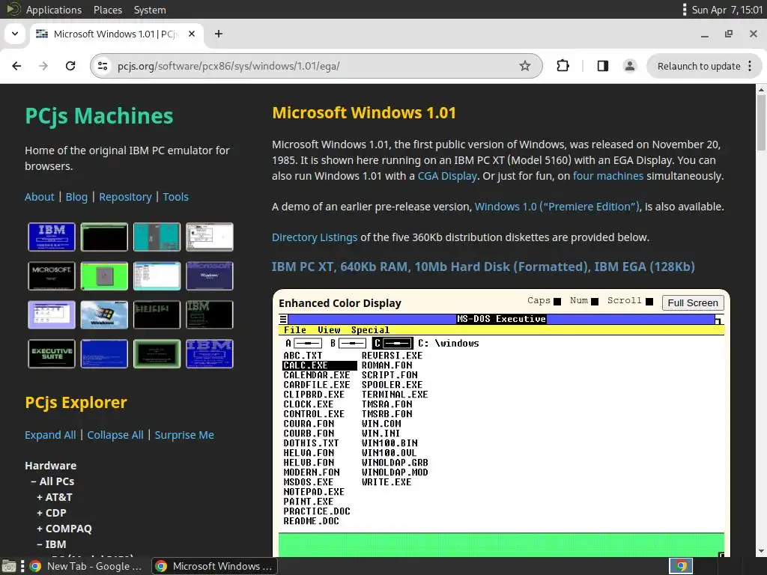Toggle the Caps lock indicator
The width and height of the screenshot is (767, 575).
tap(557, 302)
